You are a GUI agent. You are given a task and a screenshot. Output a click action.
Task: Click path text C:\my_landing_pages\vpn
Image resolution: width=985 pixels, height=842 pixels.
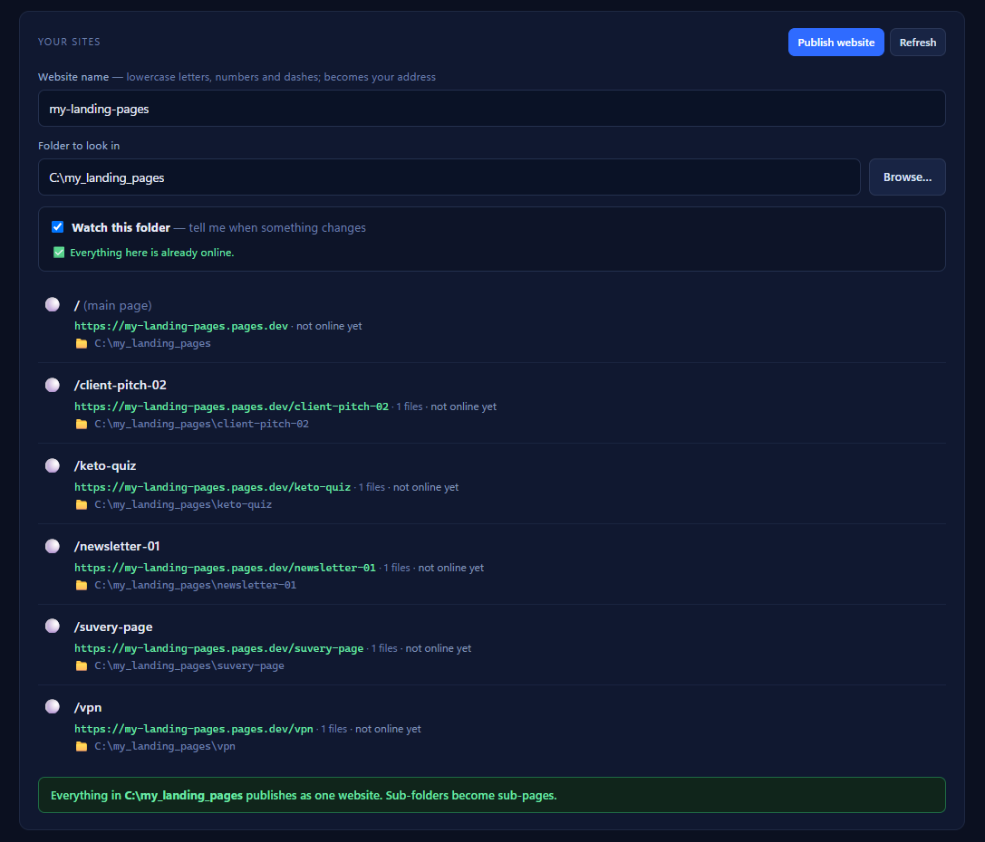click(165, 746)
